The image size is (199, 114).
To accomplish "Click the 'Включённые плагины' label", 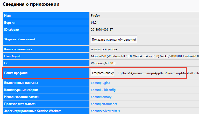I will 21,83.
